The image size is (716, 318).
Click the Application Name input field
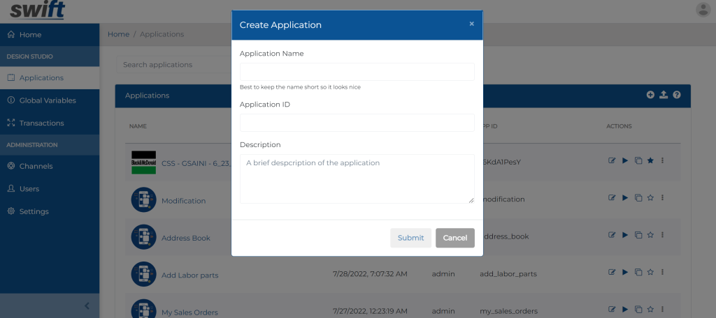[x=357, y=72]
